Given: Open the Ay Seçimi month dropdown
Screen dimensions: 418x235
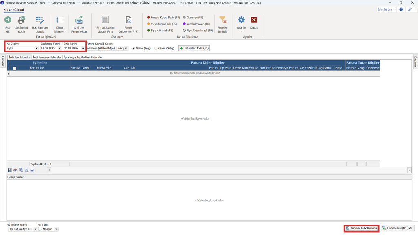Looking at the screenshot, I should click(36, 48).
